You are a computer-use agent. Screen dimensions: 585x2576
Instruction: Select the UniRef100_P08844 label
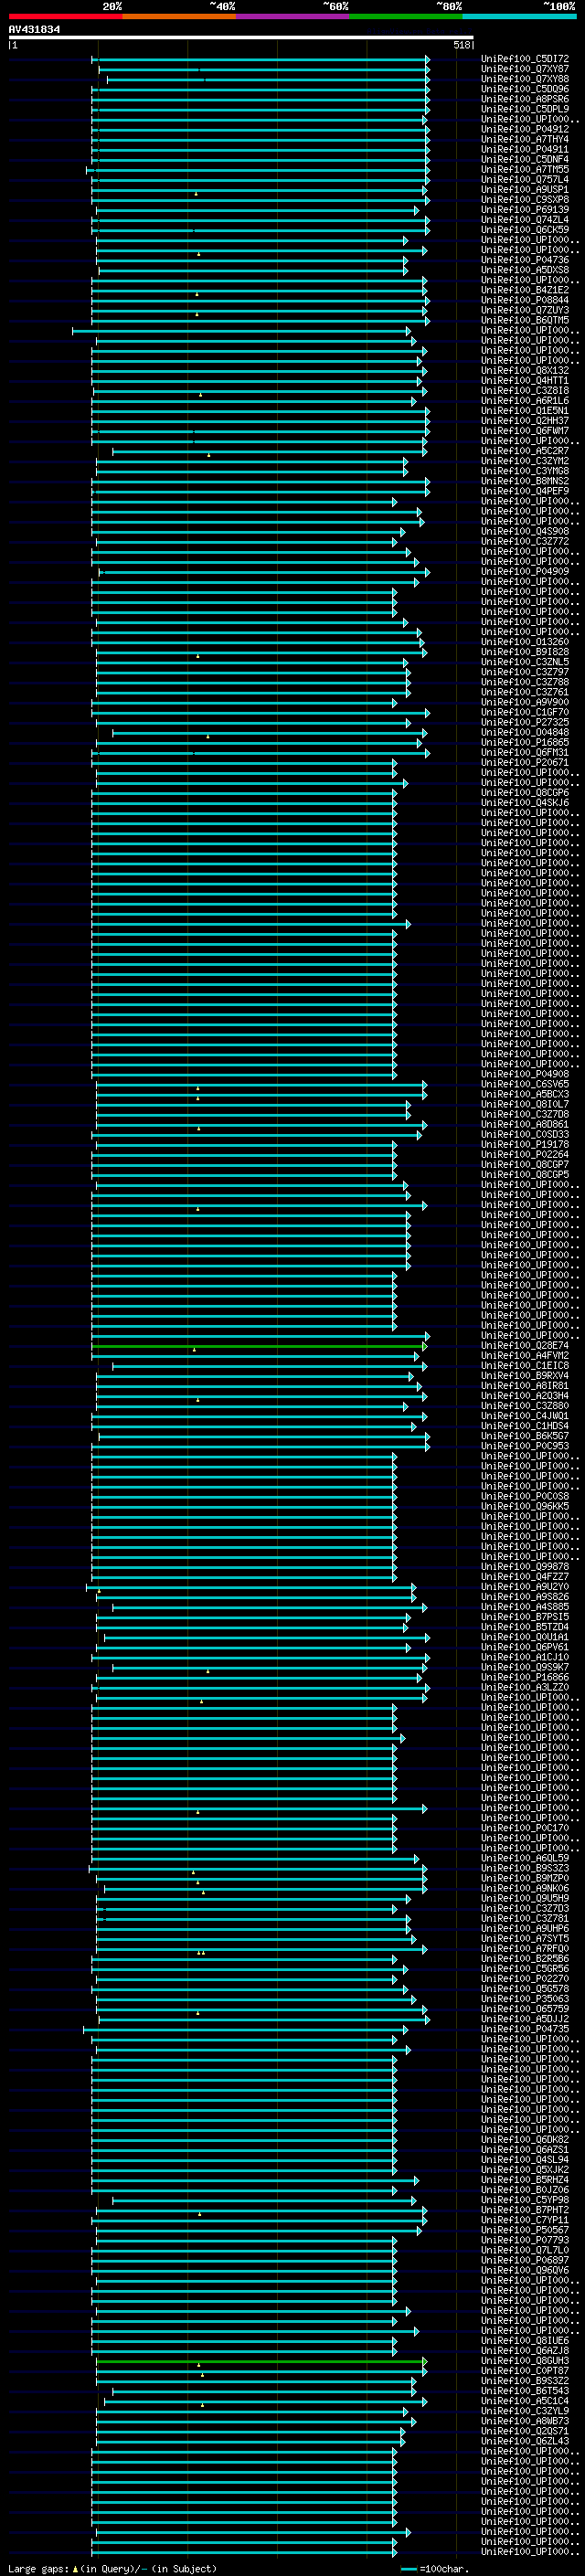coord(525,300)
